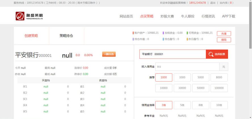This screenshot has height=119, width=252.
Task: Open APP下载 page
Action: coord(228,16)
